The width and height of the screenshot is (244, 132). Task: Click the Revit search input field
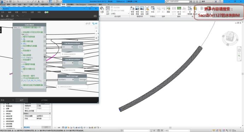point(178,1)
